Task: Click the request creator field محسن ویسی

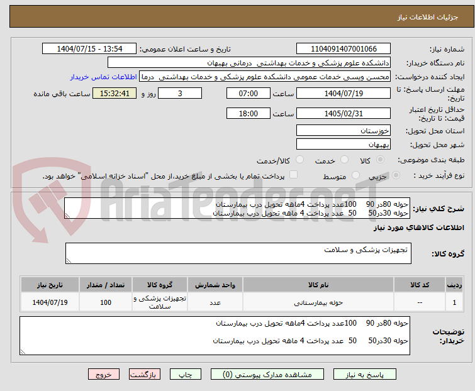Action: tap(265, 77)
